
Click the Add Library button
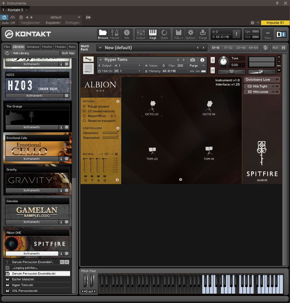click(35, 53)
